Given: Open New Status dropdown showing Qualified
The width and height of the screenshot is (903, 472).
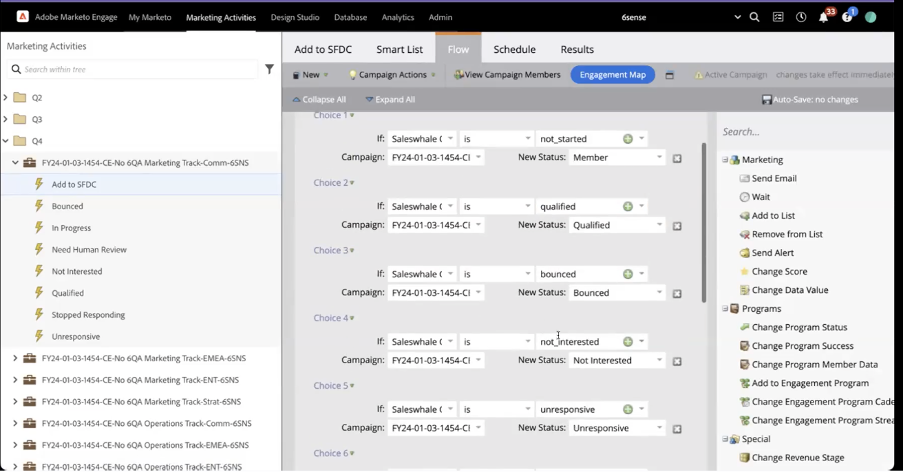Looking at the screenshot, I should [x=617, y=225].
